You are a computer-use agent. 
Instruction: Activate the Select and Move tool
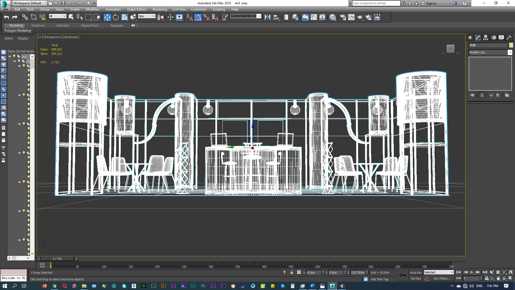click(107, 17)
